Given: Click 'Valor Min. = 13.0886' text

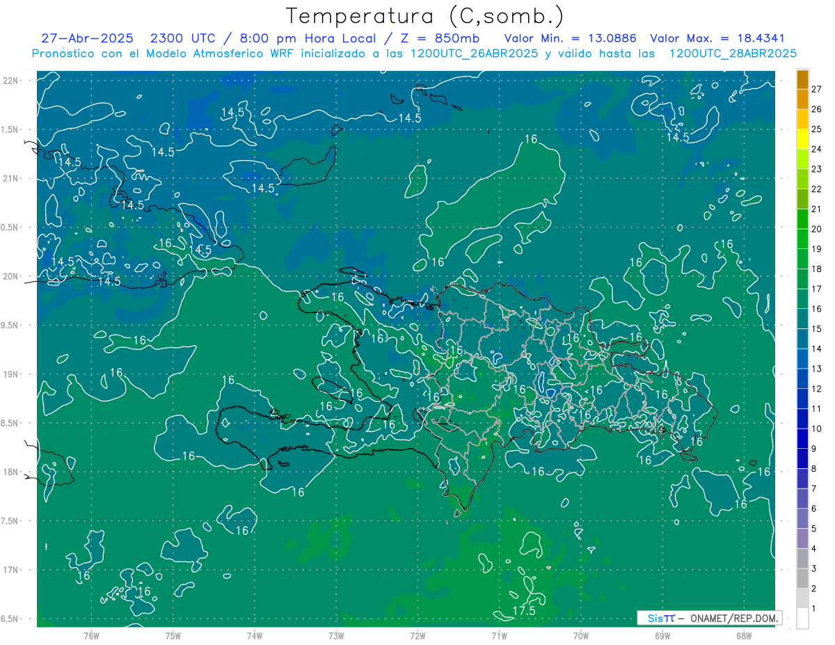Looking at the screenshot, I should coord(571,39).
